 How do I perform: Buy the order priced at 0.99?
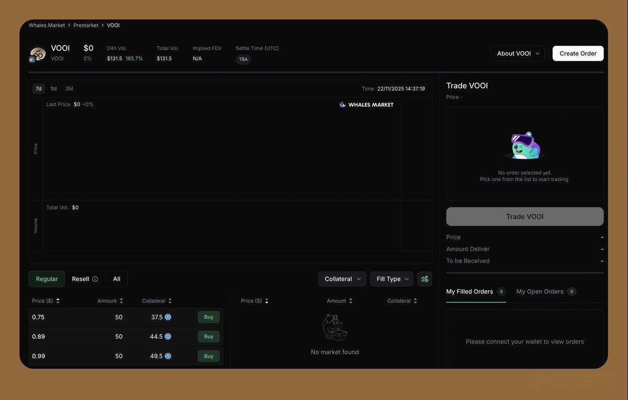tap(209, 356)
